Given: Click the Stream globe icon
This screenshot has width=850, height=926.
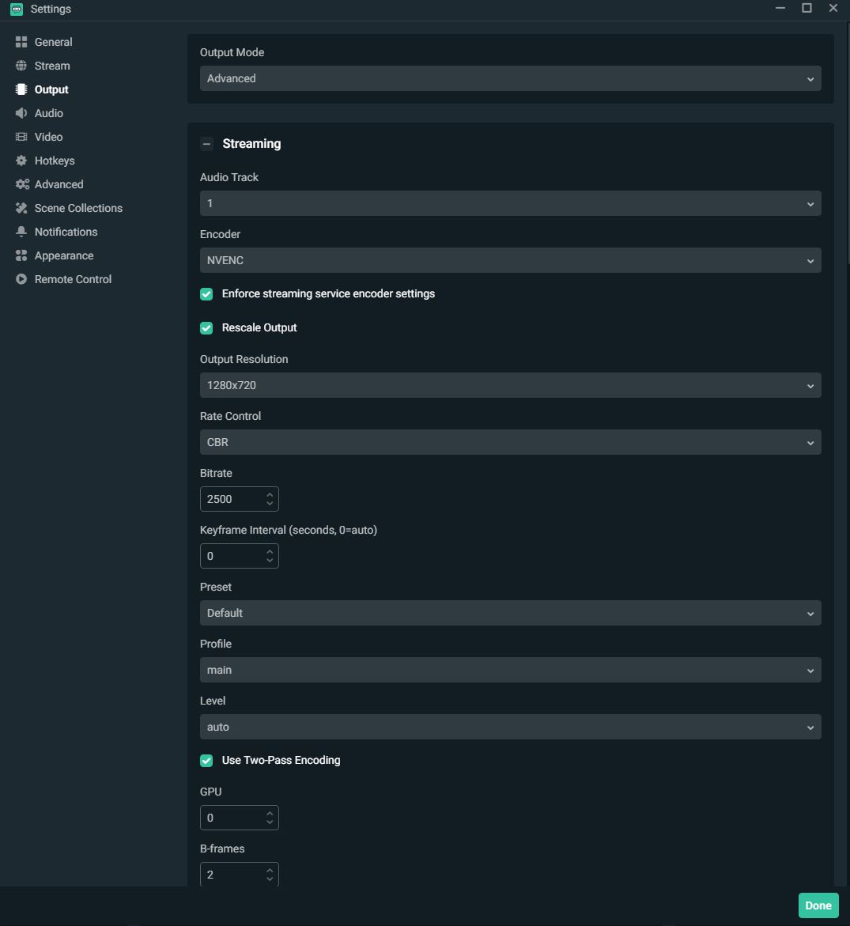Looking at the screenshot, I should point(21,66).
